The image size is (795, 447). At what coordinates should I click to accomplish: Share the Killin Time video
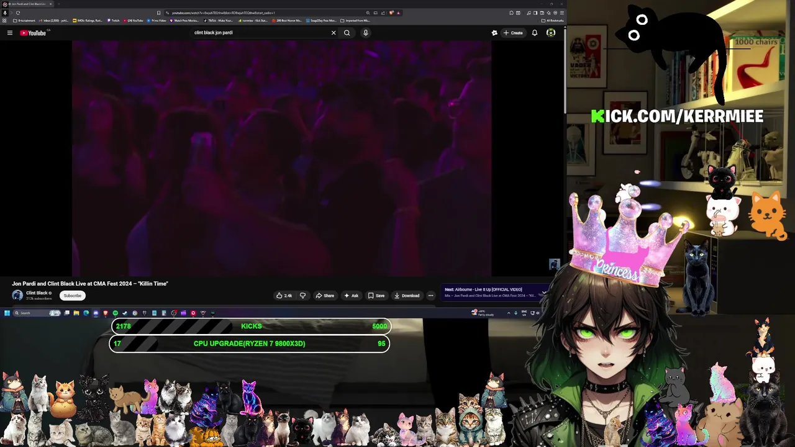click(325, 296)
